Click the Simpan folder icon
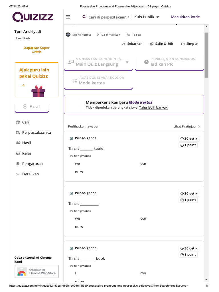Screen dimensions: 219x292 [x=183, y=44]
